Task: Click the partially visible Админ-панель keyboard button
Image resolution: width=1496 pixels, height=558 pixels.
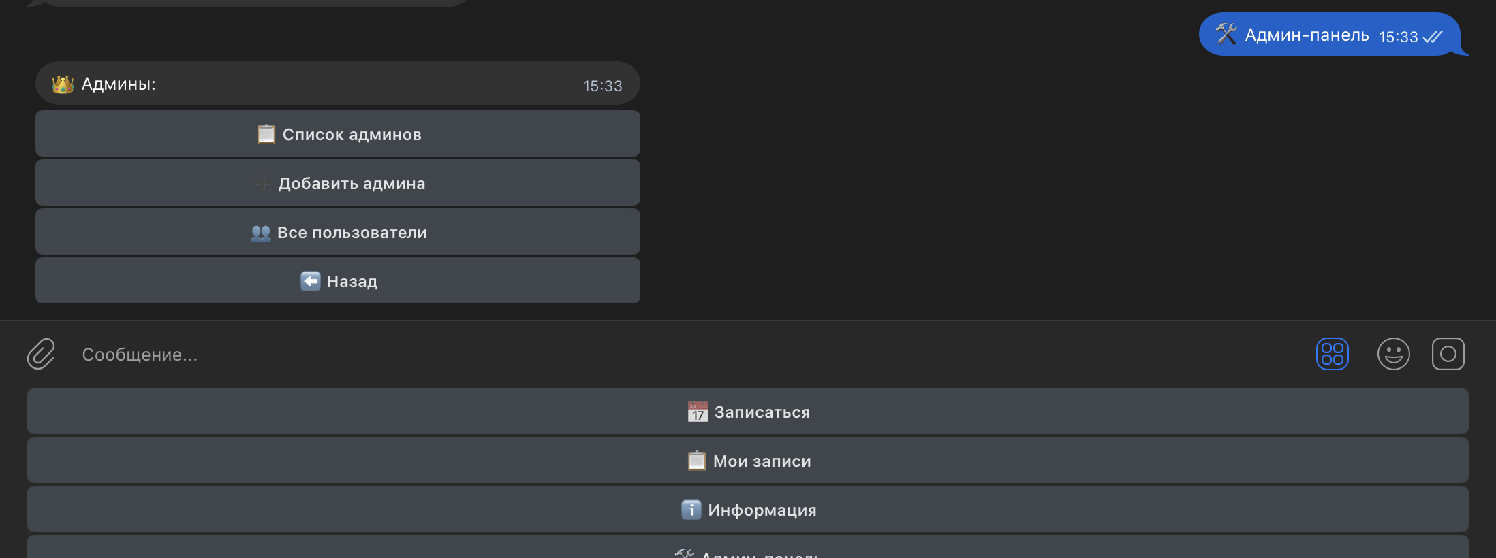Action: [747, 550]
